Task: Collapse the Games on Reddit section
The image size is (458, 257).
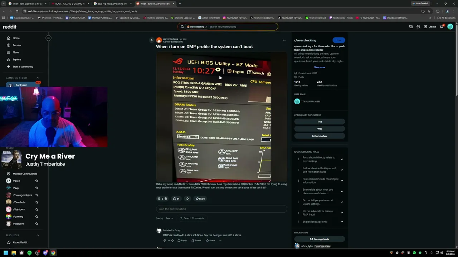Action: 38,78
